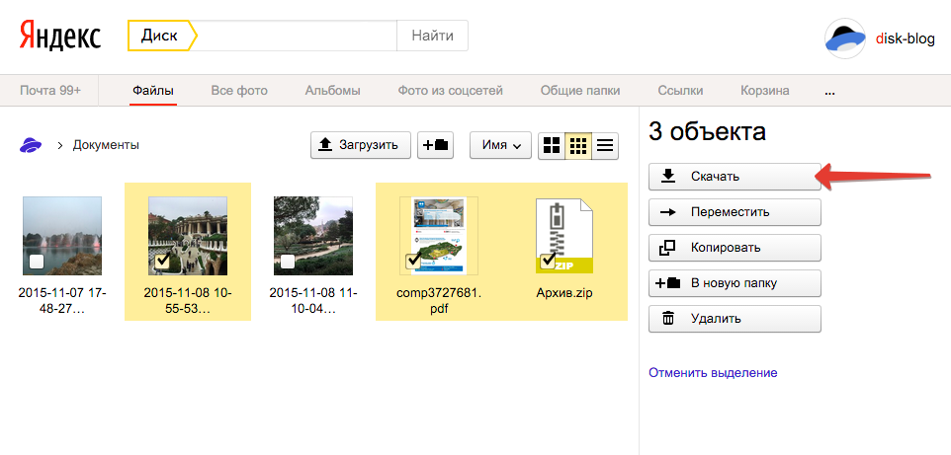951x455 pixels.
Task: Uncheck the comp3727681.pdf checkbox
Action: tap(413, 262)
